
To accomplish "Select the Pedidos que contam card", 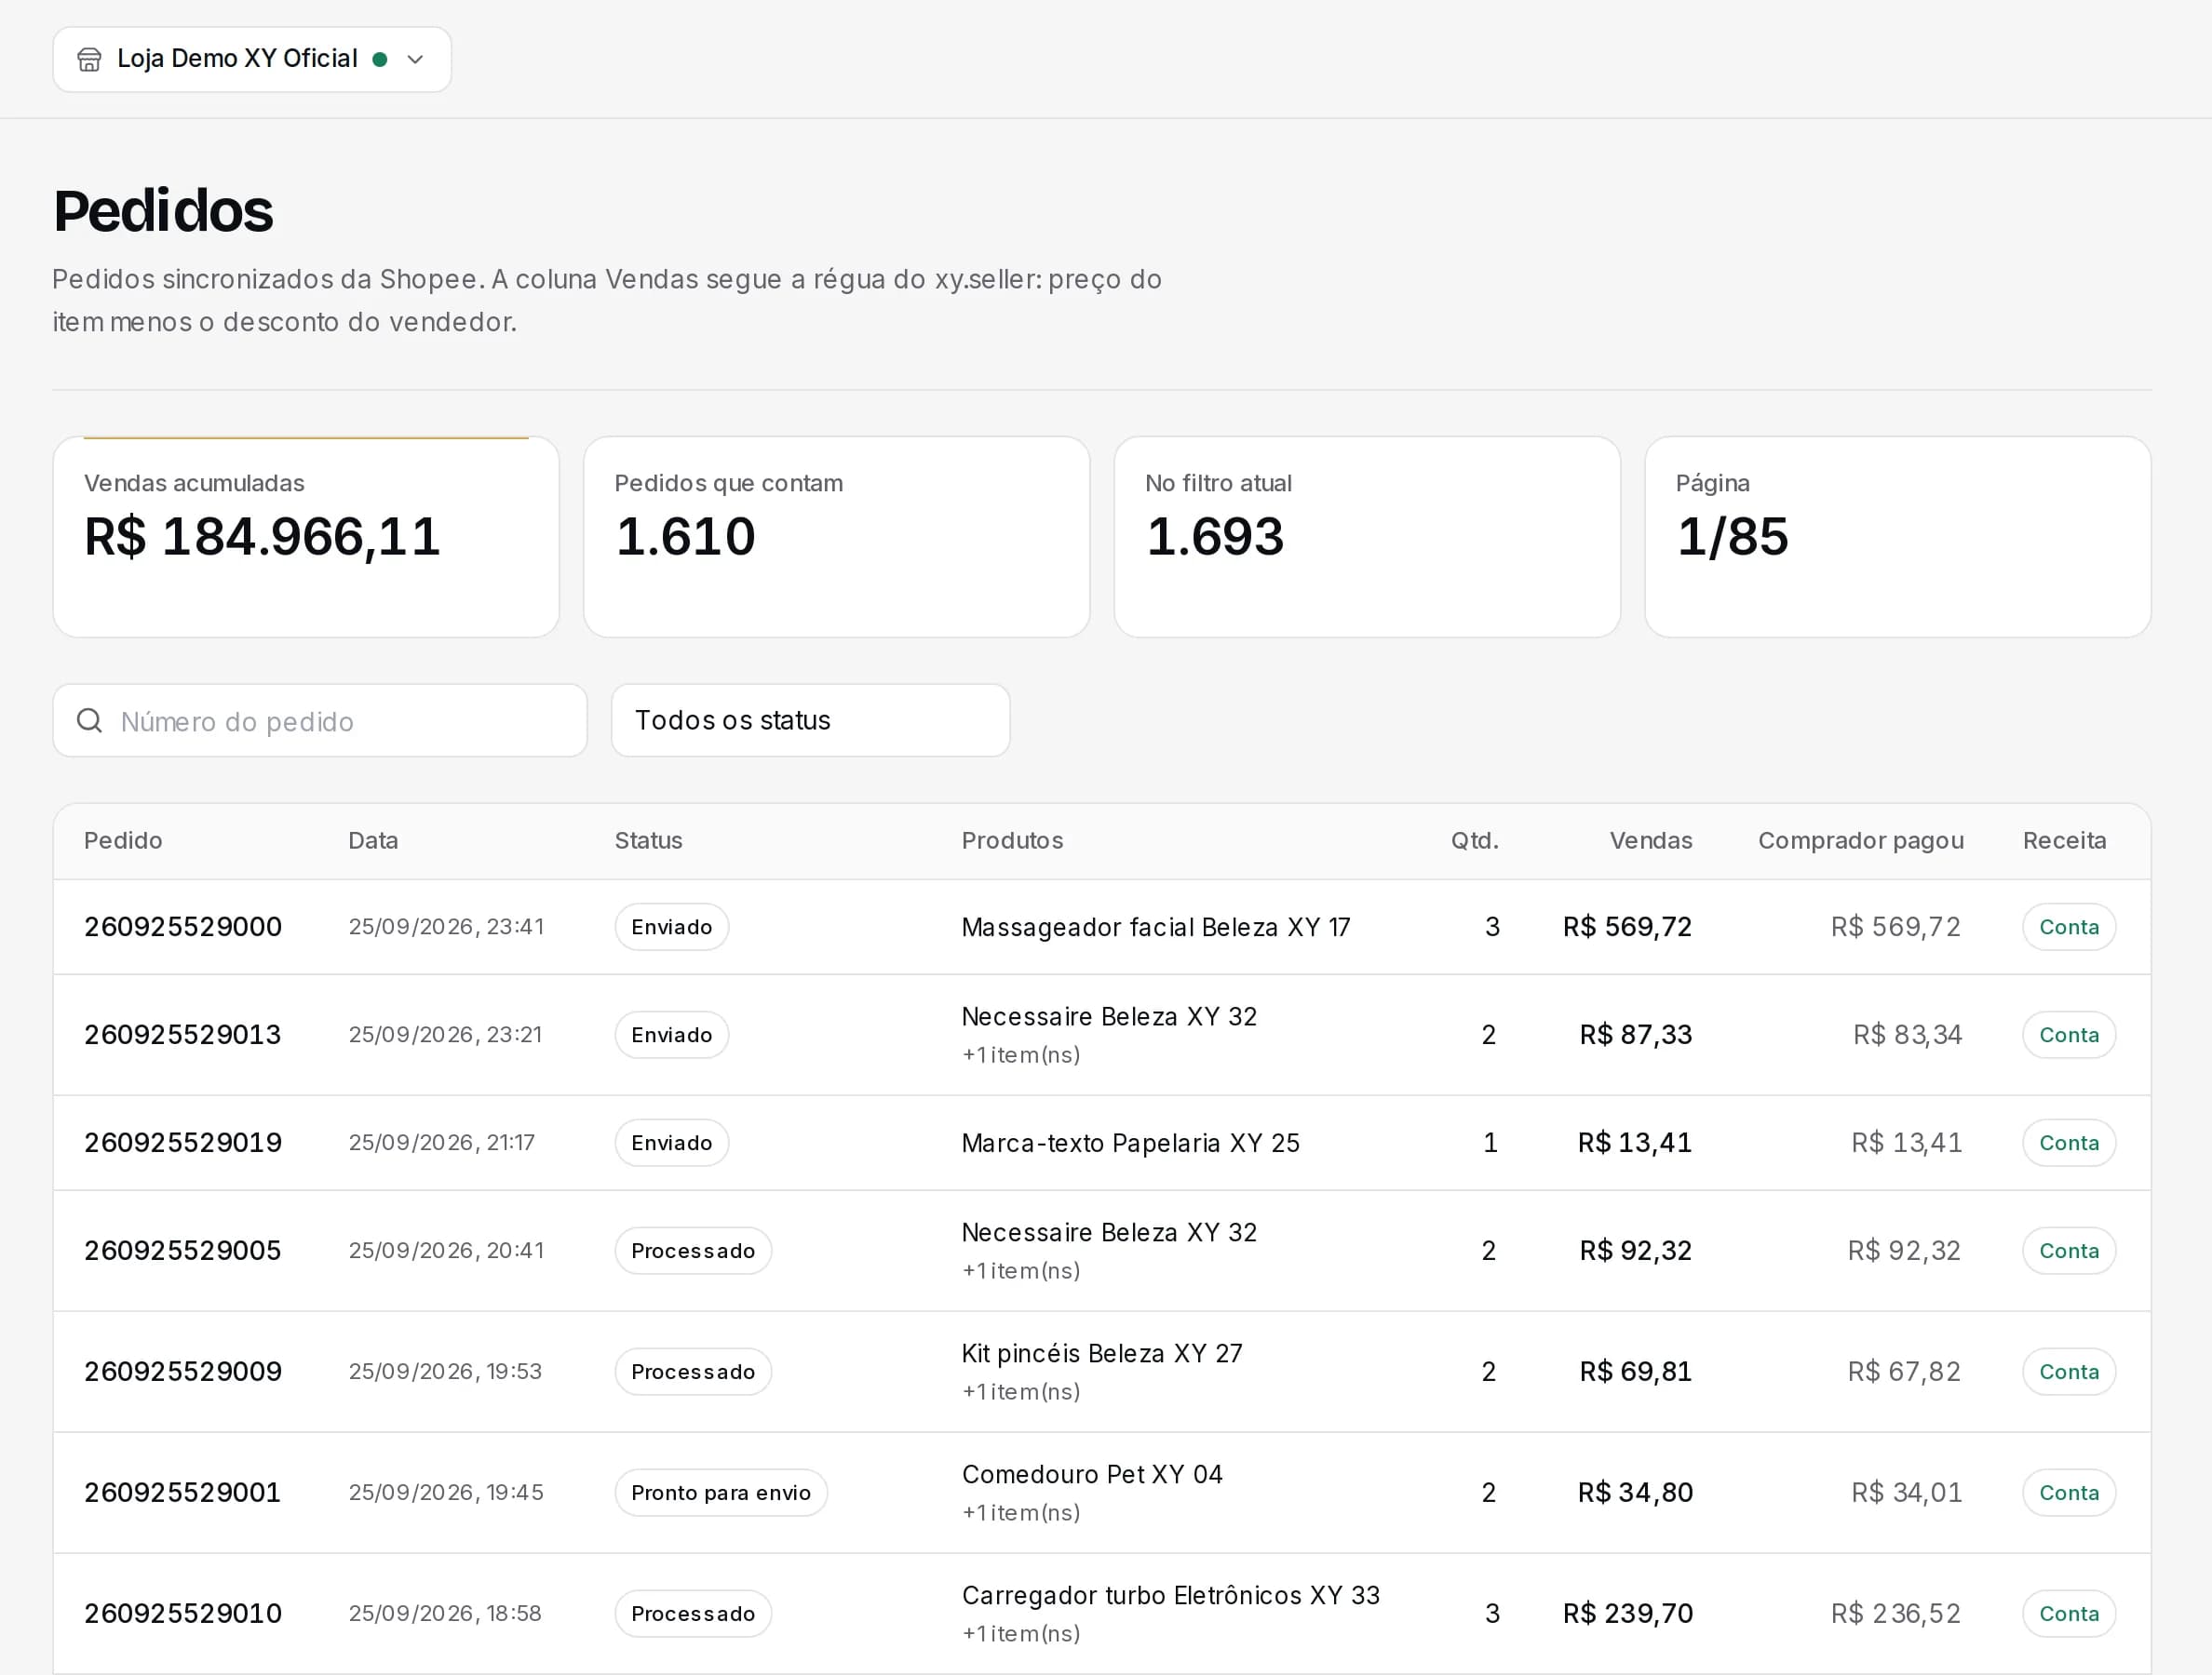I will tap(836, 537).
